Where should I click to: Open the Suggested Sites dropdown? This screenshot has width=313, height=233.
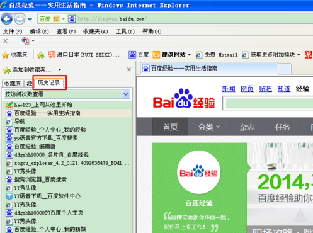pyautogui.click(x=190, y=55)
